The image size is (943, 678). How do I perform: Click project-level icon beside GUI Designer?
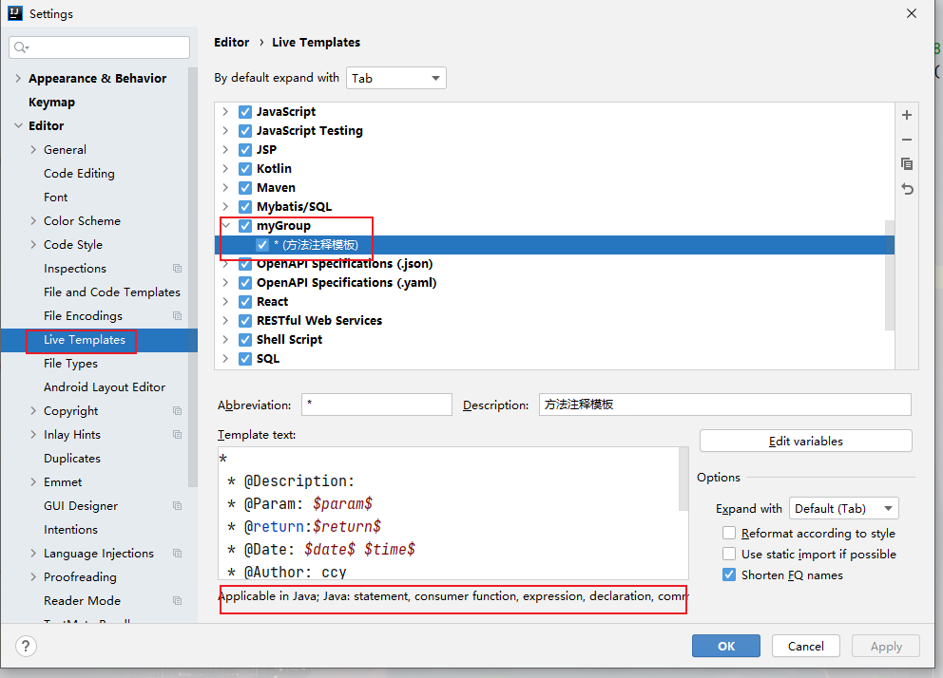tap(178, 505)
